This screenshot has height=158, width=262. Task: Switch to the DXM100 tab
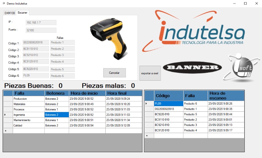click(x=9, y=13)
